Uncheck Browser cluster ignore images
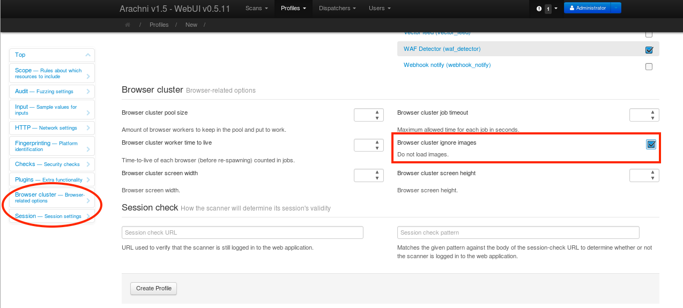The image size is (683, 308). (x=651, y=144)
